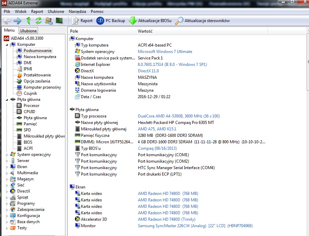Select the ACPI tree item

(28, 148)
